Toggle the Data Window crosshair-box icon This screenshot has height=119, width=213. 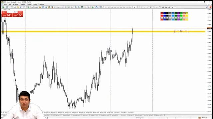click(x=15, y=7)
